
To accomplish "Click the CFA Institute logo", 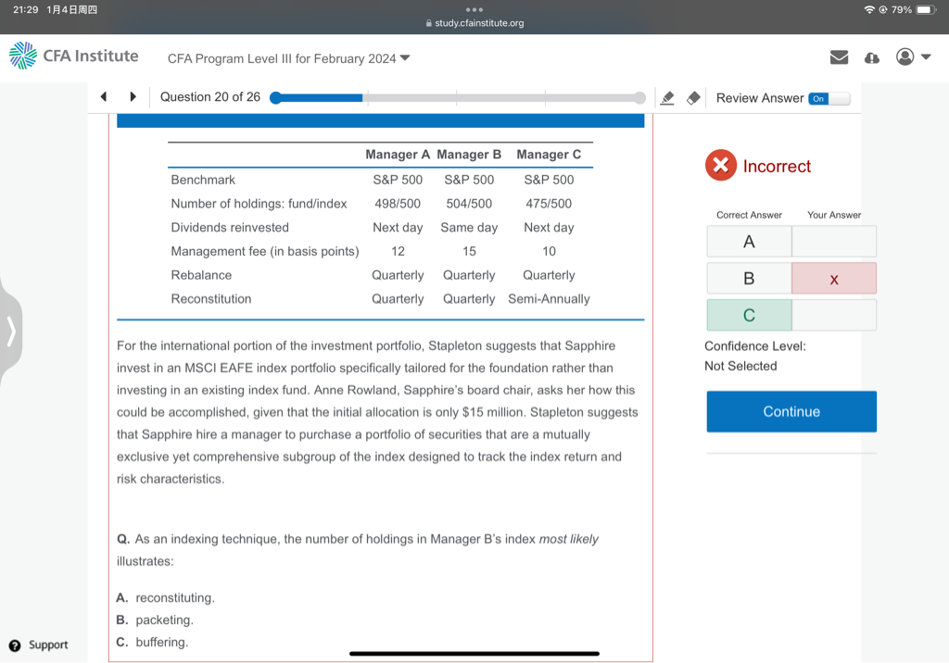I will click(x=74, y=56).
